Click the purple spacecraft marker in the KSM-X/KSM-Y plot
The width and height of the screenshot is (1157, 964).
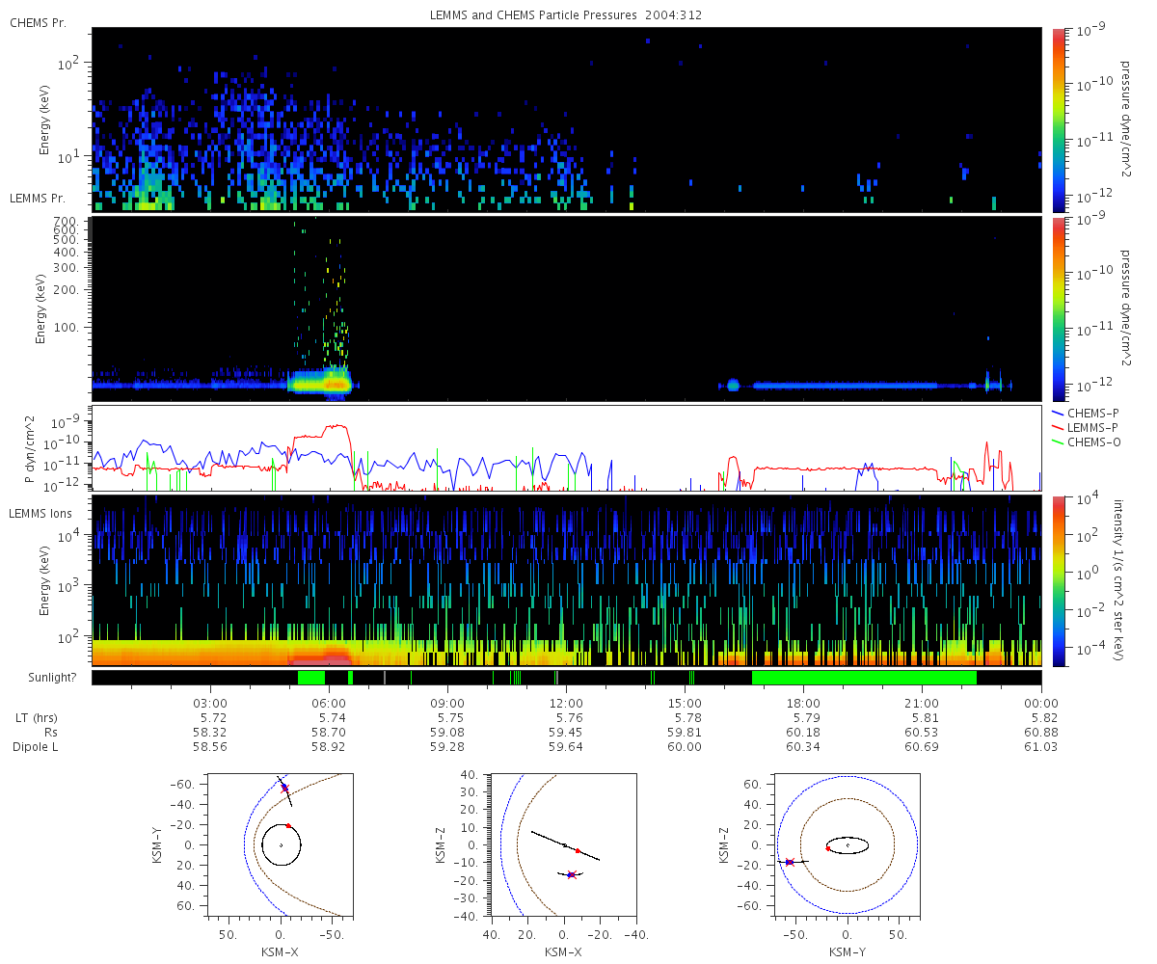tap(284, 788)
